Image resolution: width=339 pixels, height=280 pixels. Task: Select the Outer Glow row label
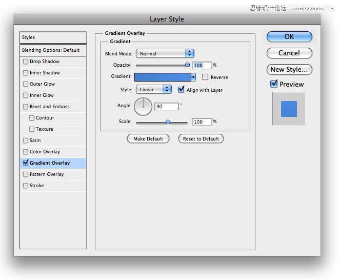[43, 84]
